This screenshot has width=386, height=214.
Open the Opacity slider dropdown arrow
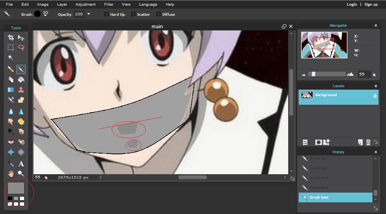coord(89,14)
